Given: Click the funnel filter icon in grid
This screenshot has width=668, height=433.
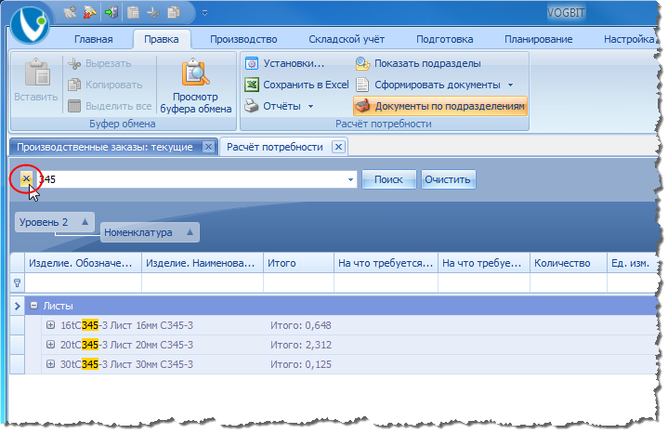Looking at the screenshot, I should point(17,282).
